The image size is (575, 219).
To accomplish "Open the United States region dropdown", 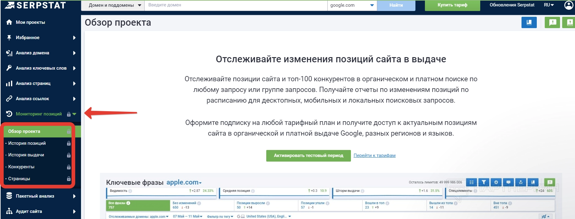I will coord(264,217).
